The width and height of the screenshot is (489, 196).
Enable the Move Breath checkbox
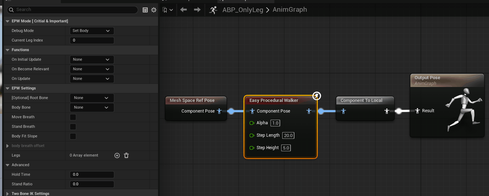73,117
